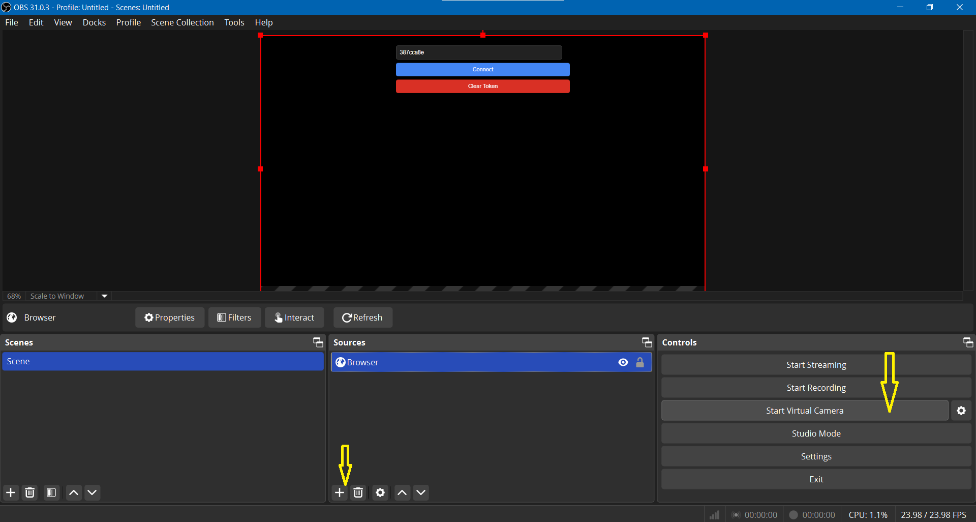Open Filters for Browser source
The height and width of the screenshot is (522, 976).
coord(234,317)
